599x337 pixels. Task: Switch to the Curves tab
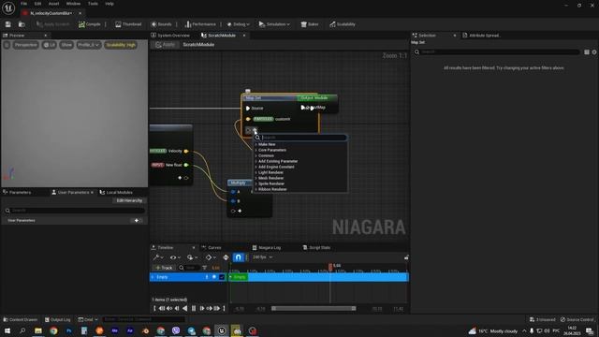click(x=212, y=247)
